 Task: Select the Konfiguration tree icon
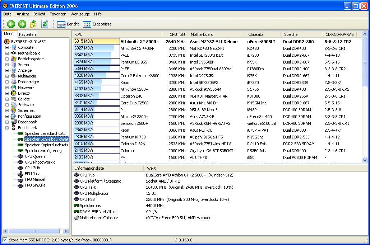[14, 116]
